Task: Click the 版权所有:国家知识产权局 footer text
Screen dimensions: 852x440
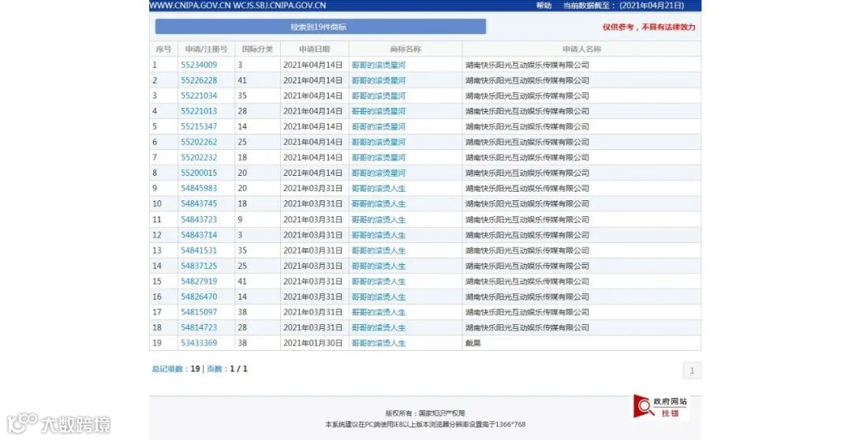Action: click(x=425, y=413)
